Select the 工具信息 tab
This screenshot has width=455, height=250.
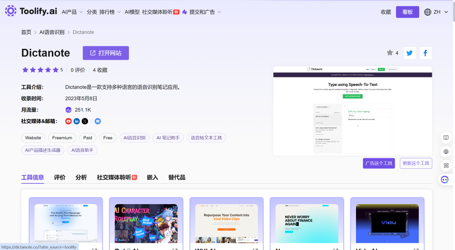(32, 178)
